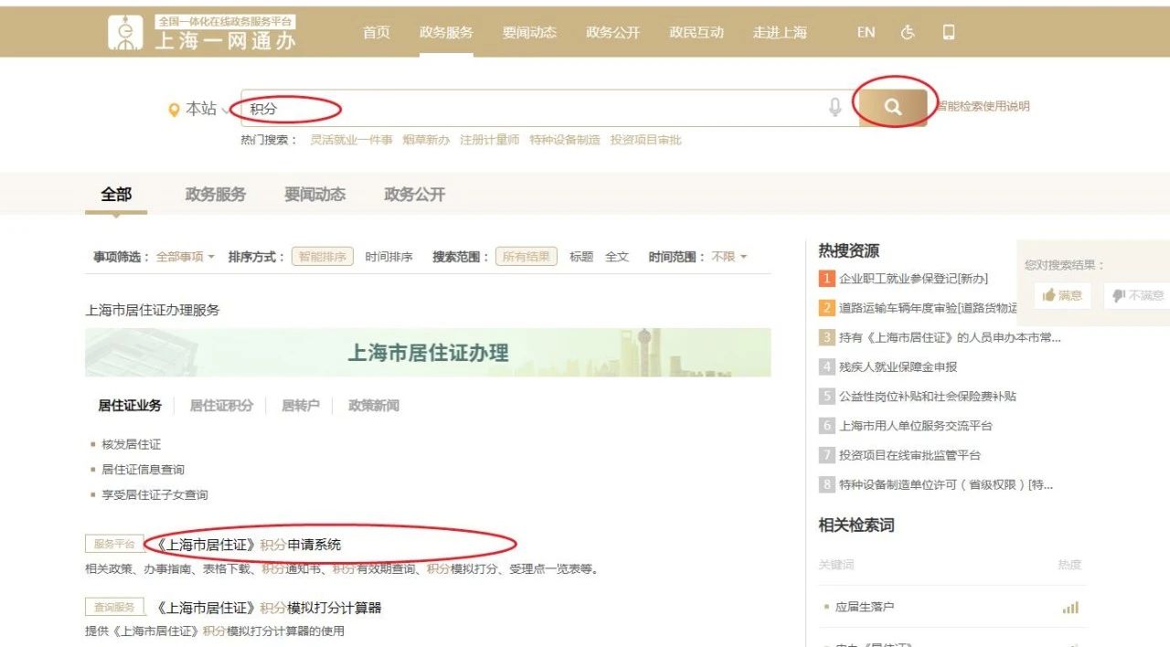Open 要闻动态 in top navigation
The height and width of the screenshot is (647, 1170).
pos(529,33)
